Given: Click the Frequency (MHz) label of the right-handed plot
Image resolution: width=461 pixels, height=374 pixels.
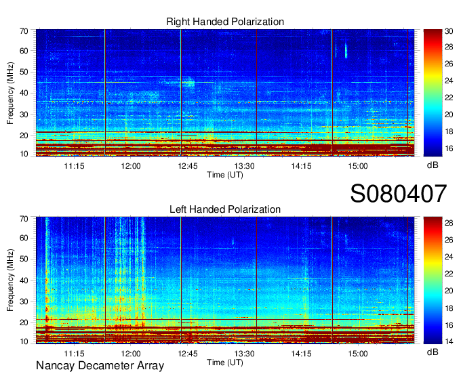Looking at the screenshot, I should pos(10,93).
